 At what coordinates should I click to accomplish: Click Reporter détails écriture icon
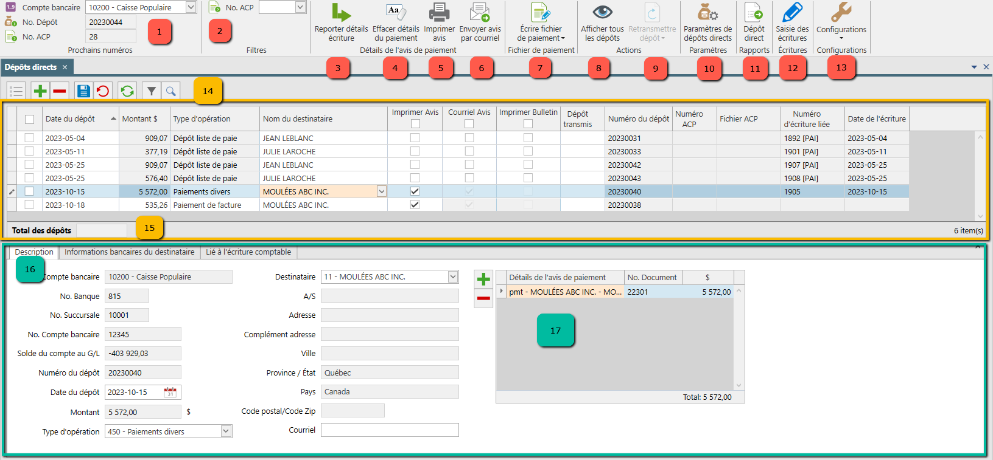[341, 13]
